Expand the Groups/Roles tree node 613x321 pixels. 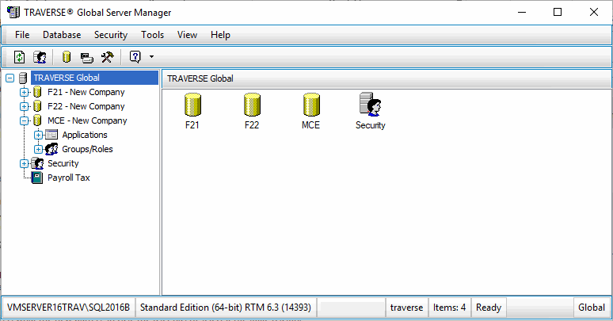(x=38, y=149)
